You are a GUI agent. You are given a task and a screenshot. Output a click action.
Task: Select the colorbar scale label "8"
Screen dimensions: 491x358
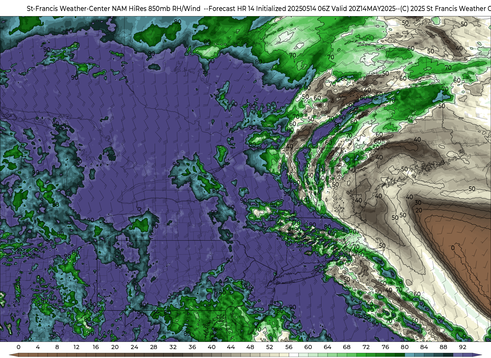57,347
